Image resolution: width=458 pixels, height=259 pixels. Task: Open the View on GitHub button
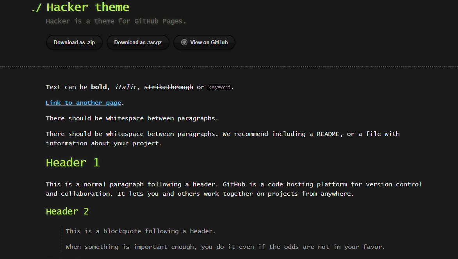pos(204,43)
